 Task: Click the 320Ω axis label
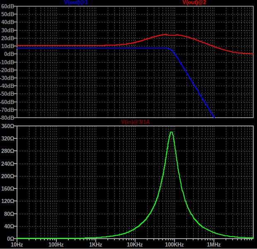point(7,139)
